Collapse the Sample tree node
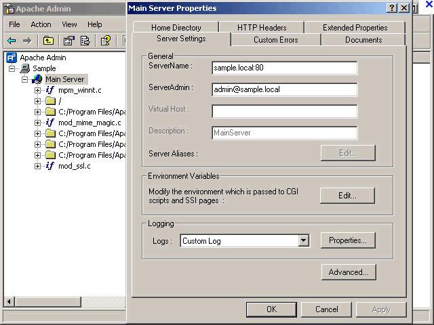The width and height of the screenshot is (434, 325). click(x=12, y=68)
